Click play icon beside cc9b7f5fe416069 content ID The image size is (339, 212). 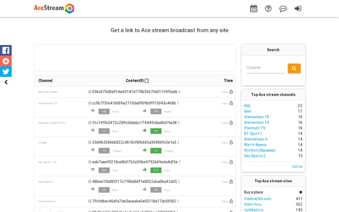(90, 103)
